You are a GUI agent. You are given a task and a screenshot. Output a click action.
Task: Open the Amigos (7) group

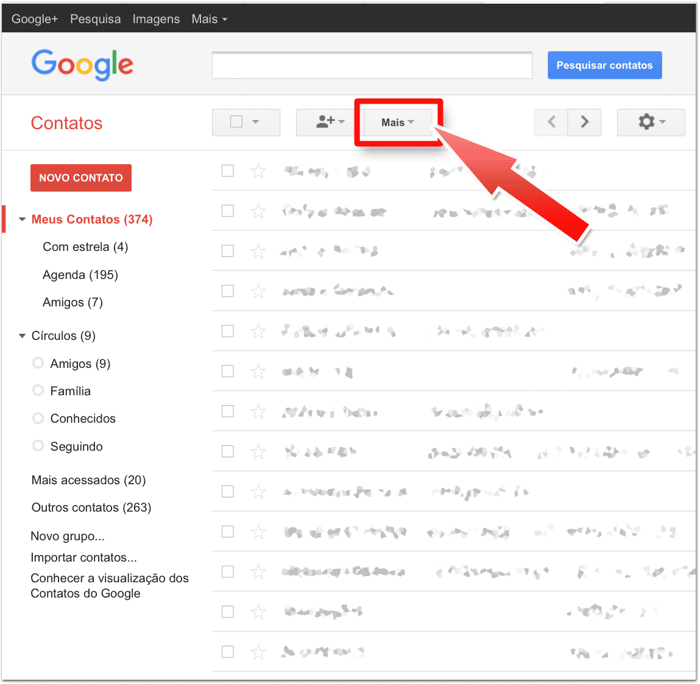[72, 303]
